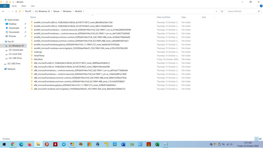
Task: Sort by the Type column header
Action: pyautogui.click(x=183, y=17)
